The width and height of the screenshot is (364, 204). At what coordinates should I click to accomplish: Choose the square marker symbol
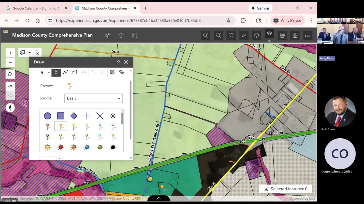coord(61,116)
